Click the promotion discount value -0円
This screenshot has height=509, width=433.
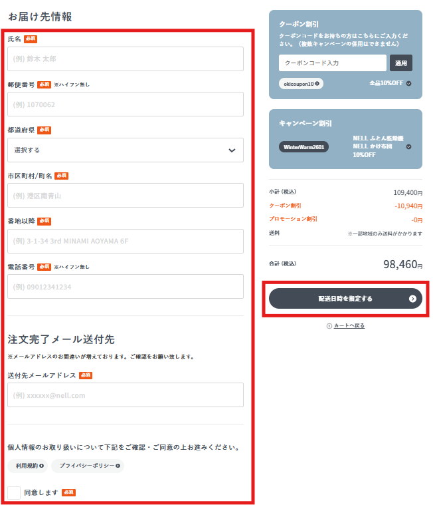point(417,220)
